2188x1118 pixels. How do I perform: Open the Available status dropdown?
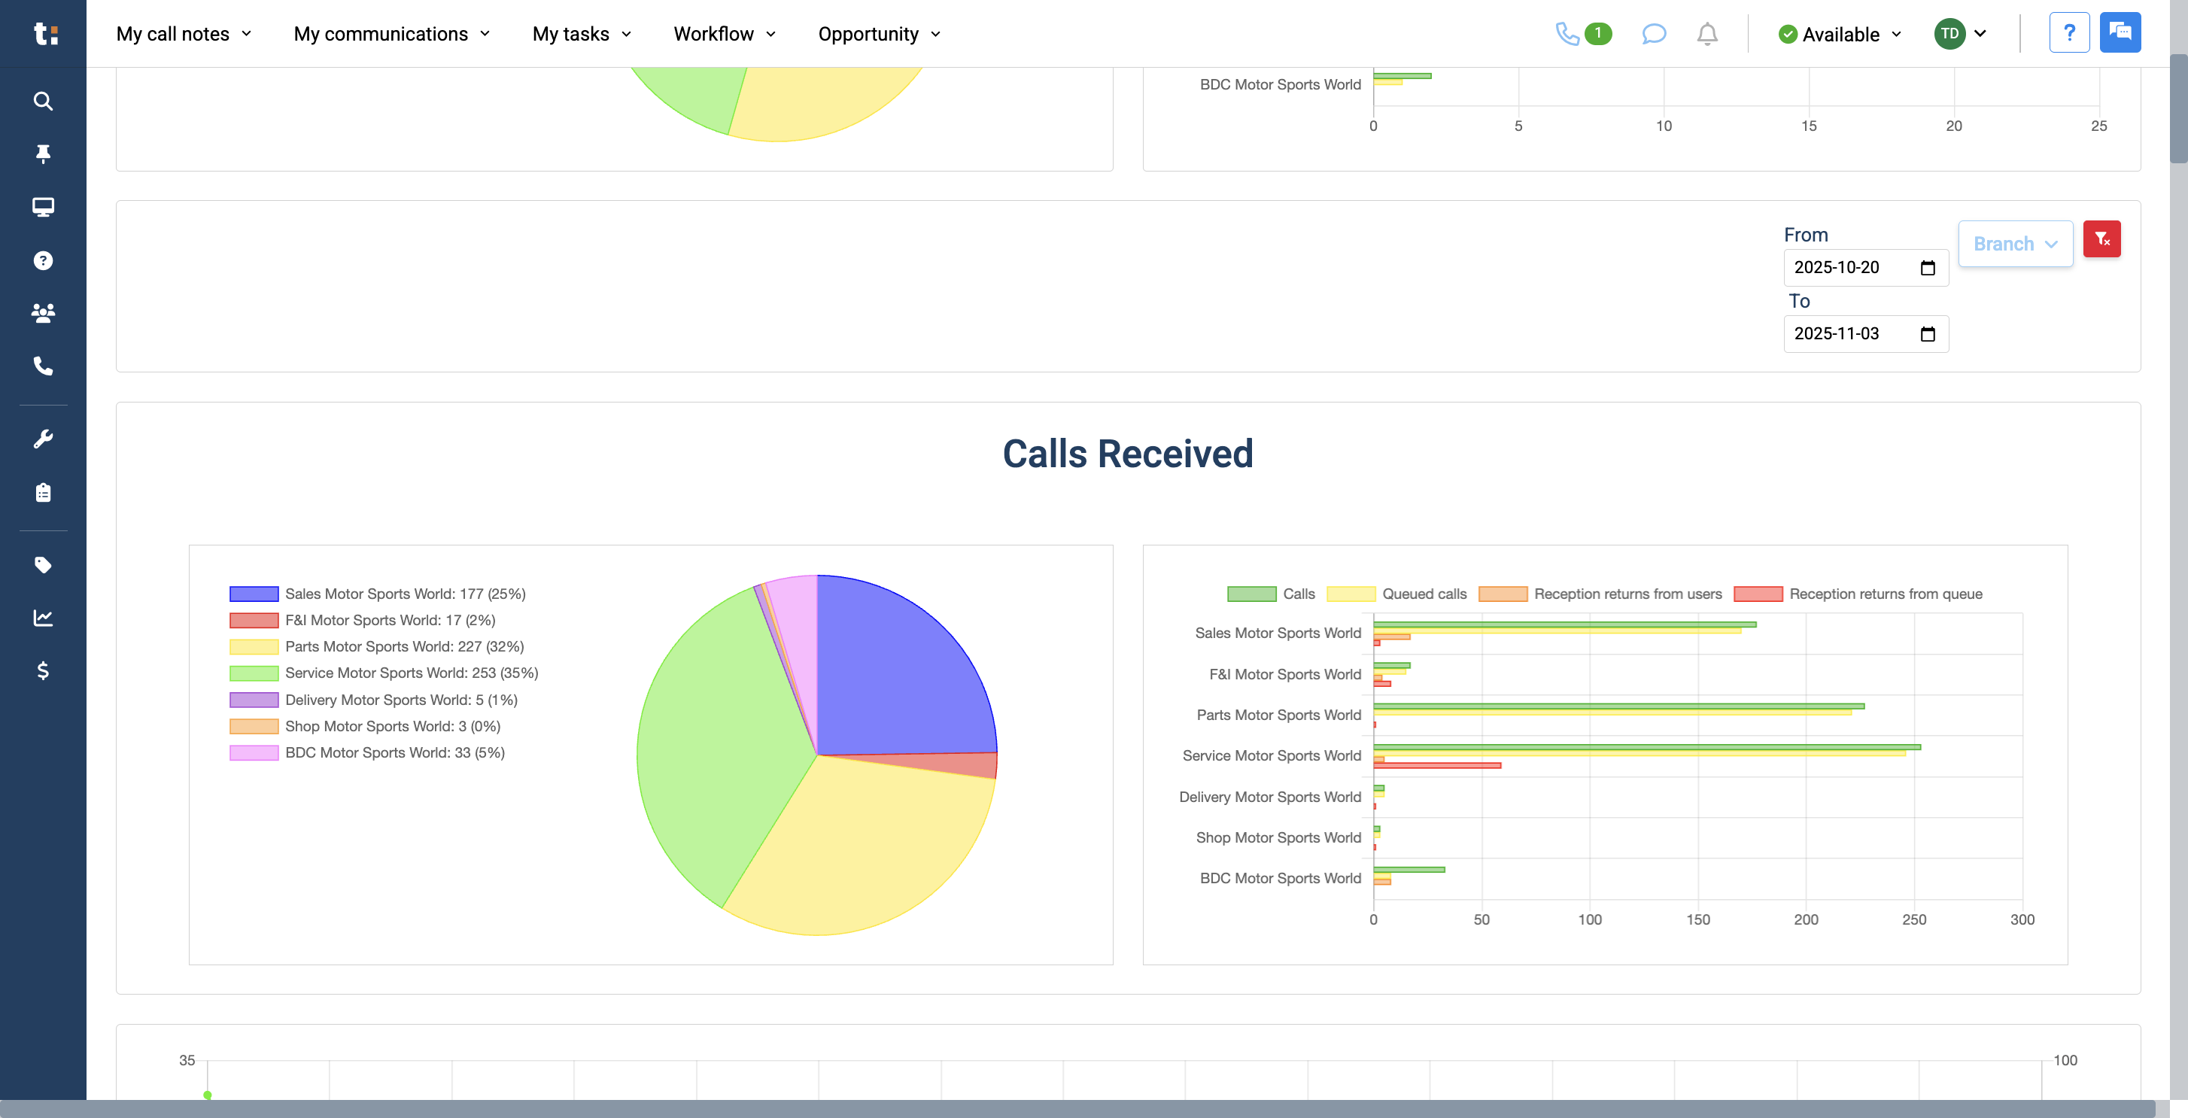pos(1840,34)
